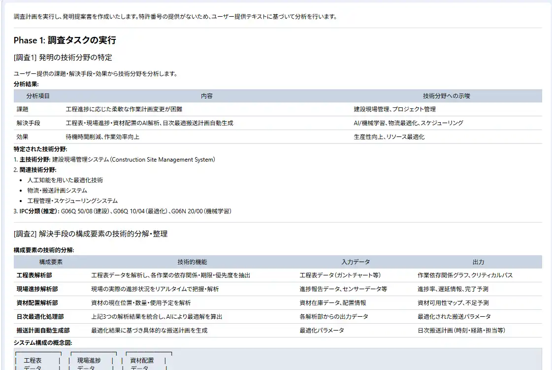Click the "日次最適化処理部" row label
Screen dimensions: 552x370
40,317
